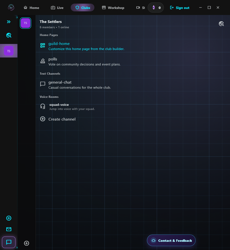Click the Text Channels section header
Viewport: 230px width, 250px height.
pos(50,73)
